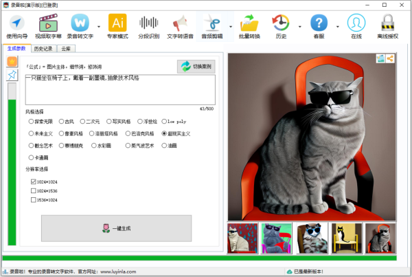Click the 离线授权 padlock icon
The width and height of the screenshot is (412, 277).
click(388, 26)
